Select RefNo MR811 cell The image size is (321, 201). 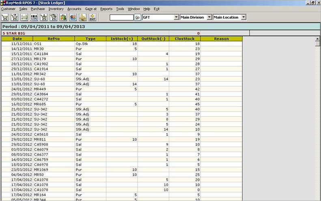tap(54, 139)
